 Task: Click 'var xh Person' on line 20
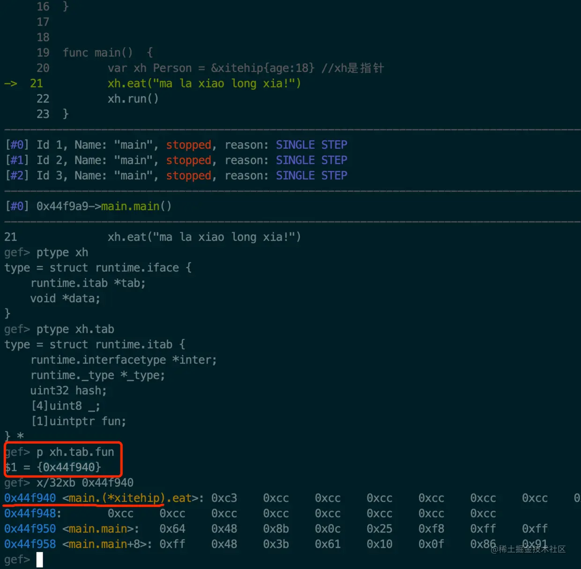149,68
